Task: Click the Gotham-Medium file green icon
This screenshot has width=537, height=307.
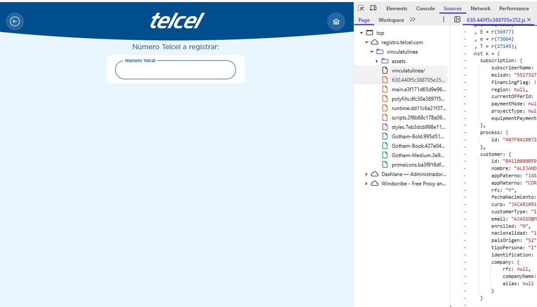Action: pyautogui.click(x=385, y=155)
